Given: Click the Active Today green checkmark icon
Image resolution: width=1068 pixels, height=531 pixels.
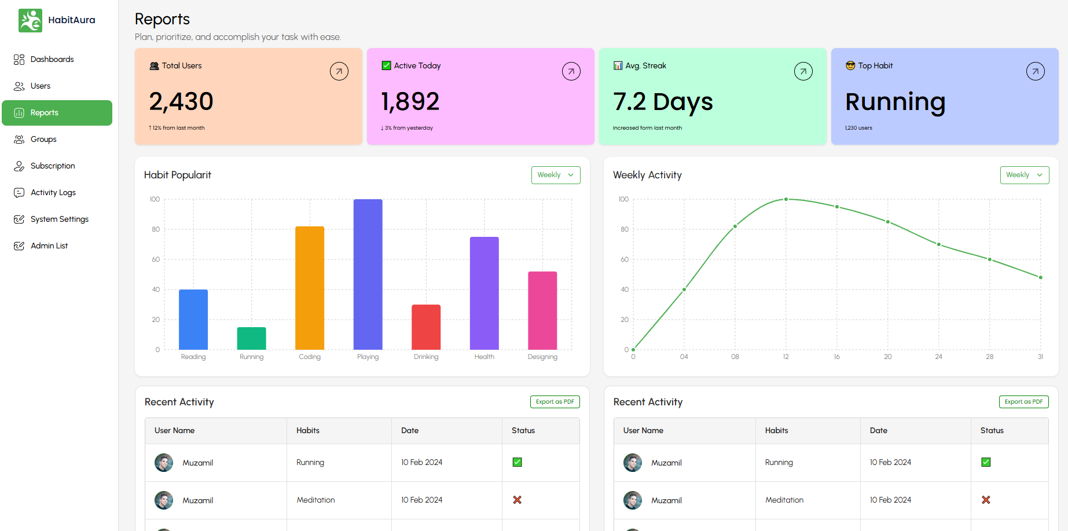Looking at the screenshot, I should click(387, 65).
